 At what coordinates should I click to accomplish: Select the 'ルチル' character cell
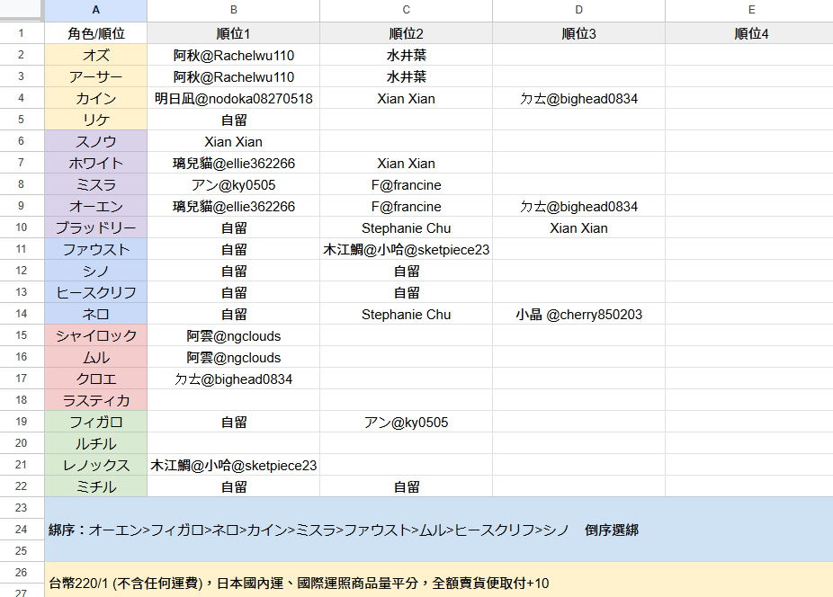click(x=95, y=444)
